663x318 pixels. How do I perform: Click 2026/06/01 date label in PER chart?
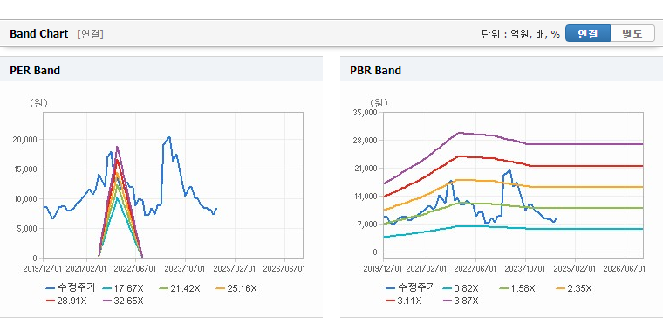pyautogui.click(x=284, y=269)
